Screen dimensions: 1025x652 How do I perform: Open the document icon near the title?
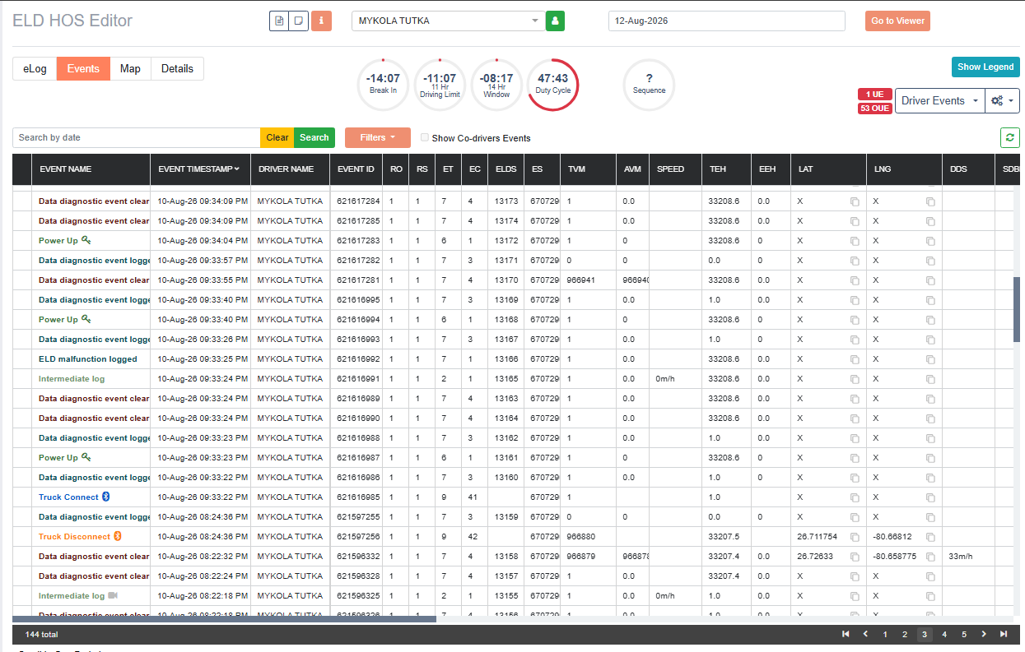click(279, 21)
